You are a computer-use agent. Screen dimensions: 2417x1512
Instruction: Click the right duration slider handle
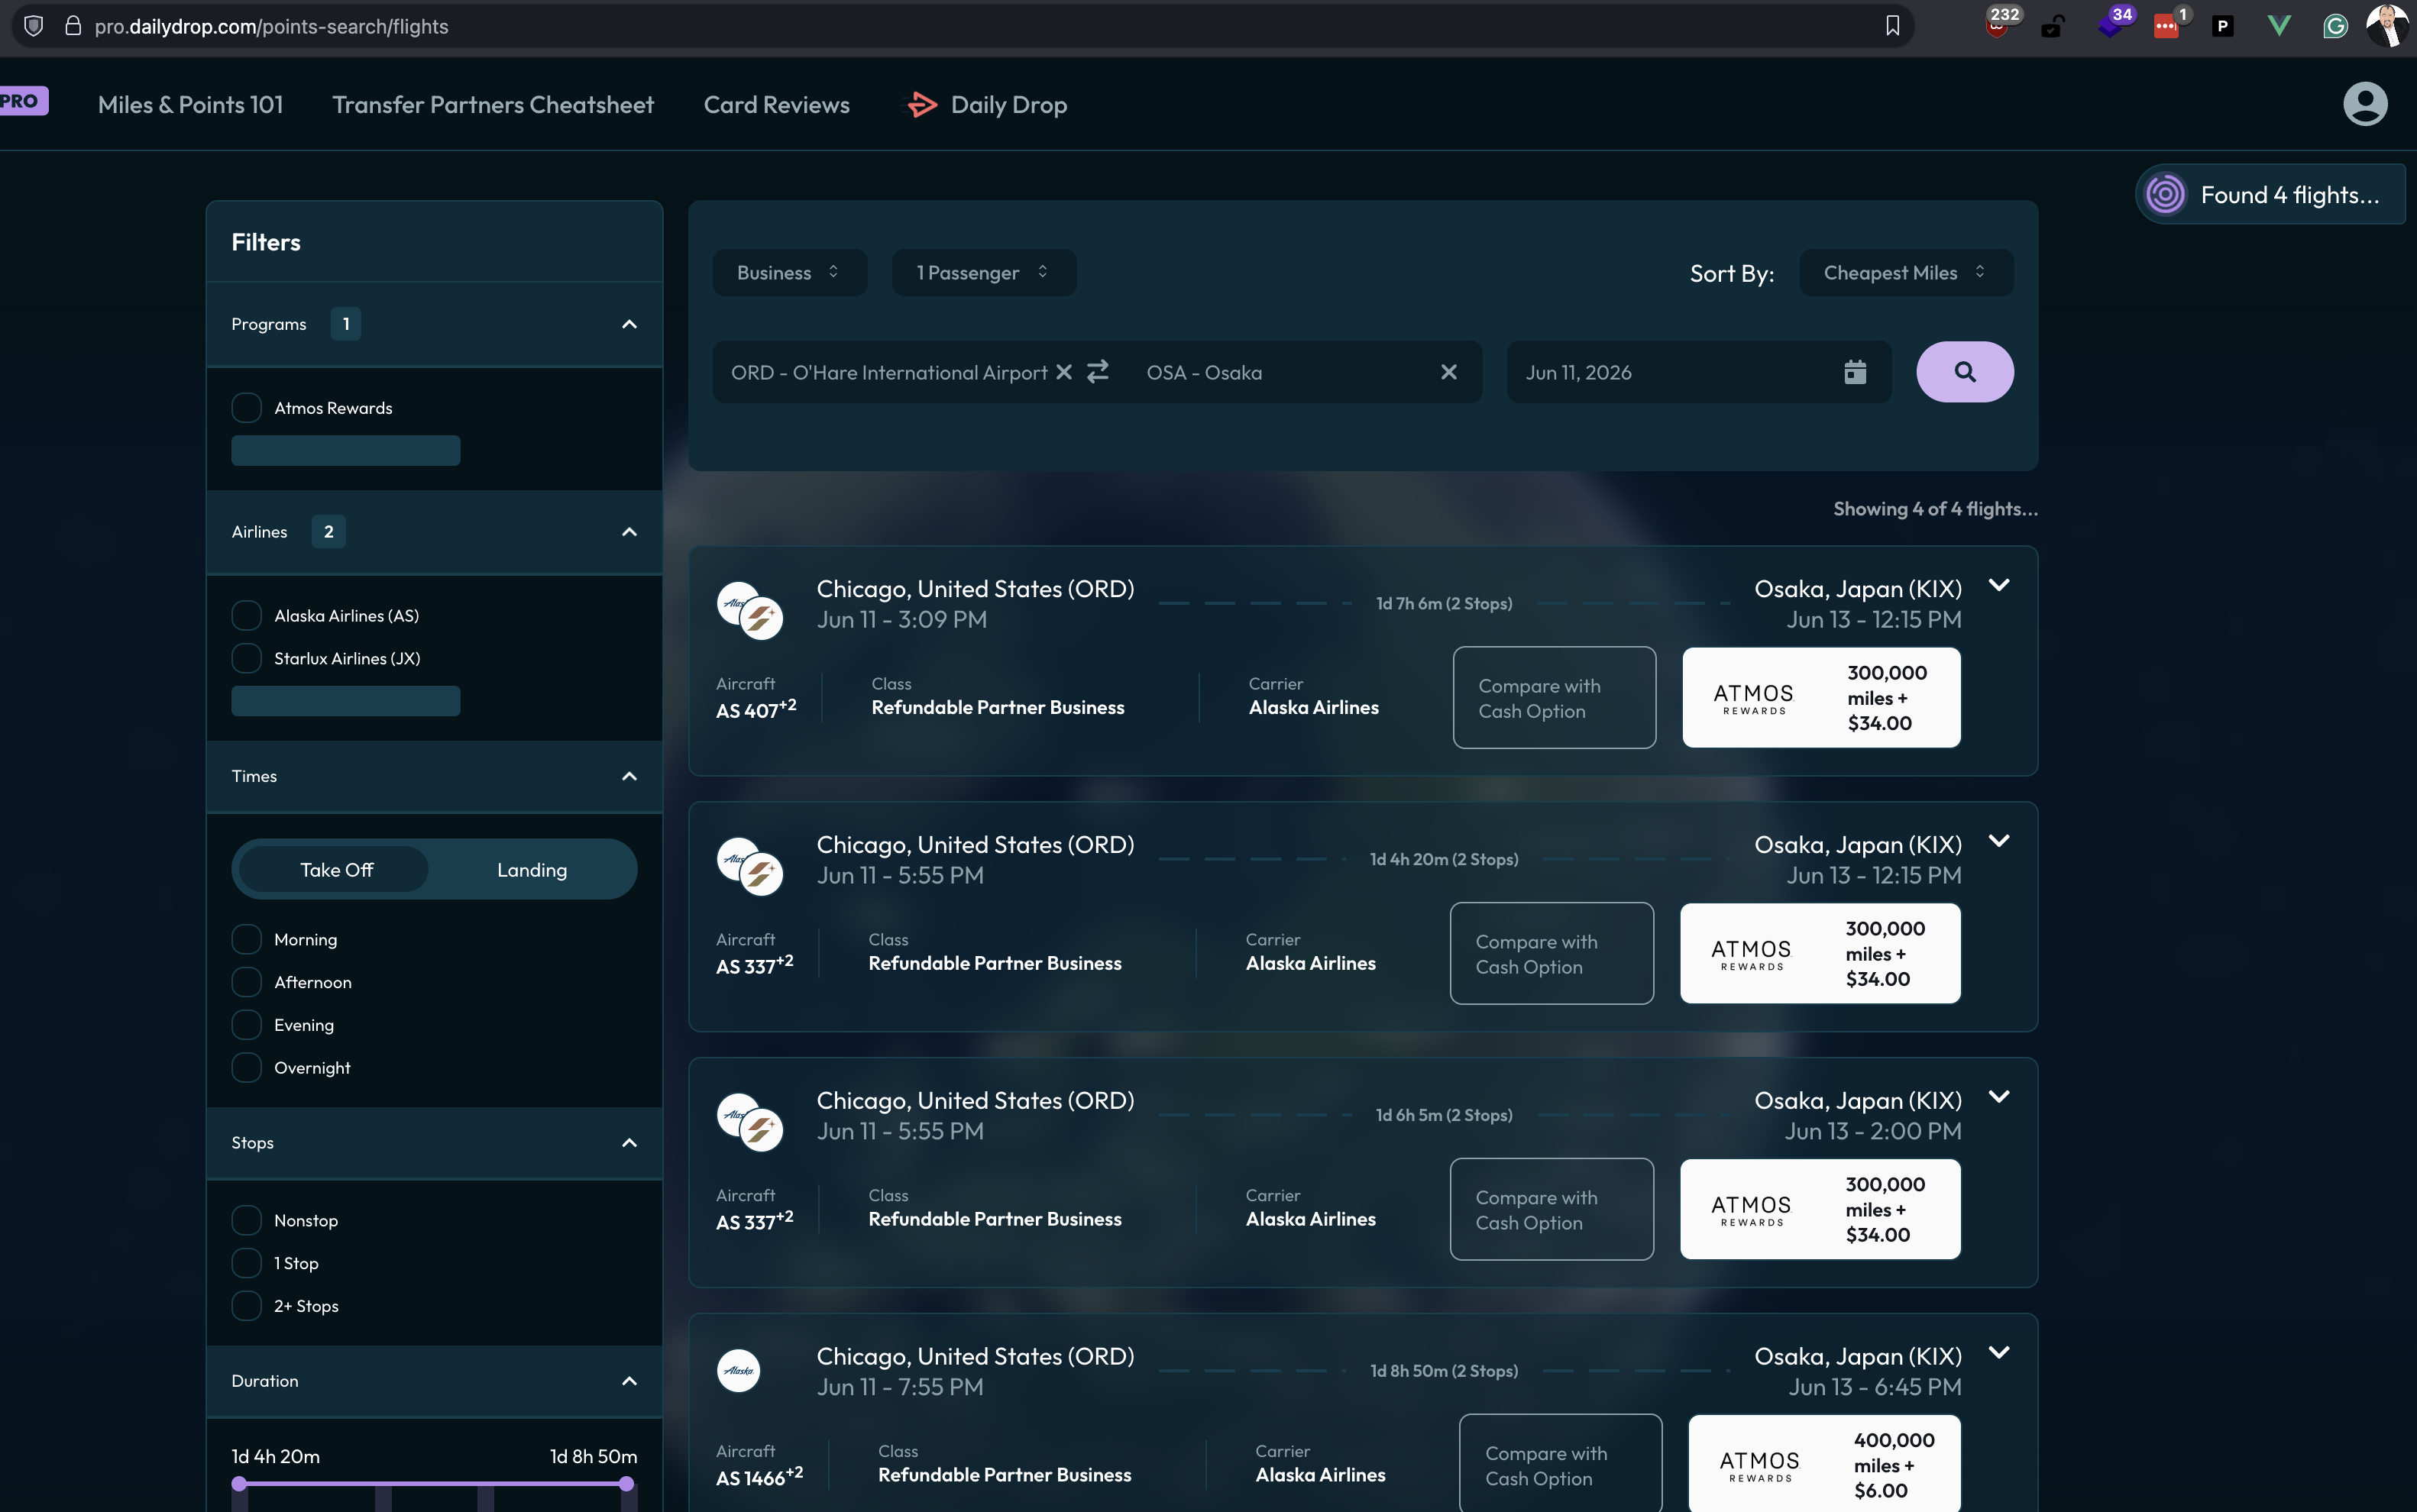[x=626, y=1484]
